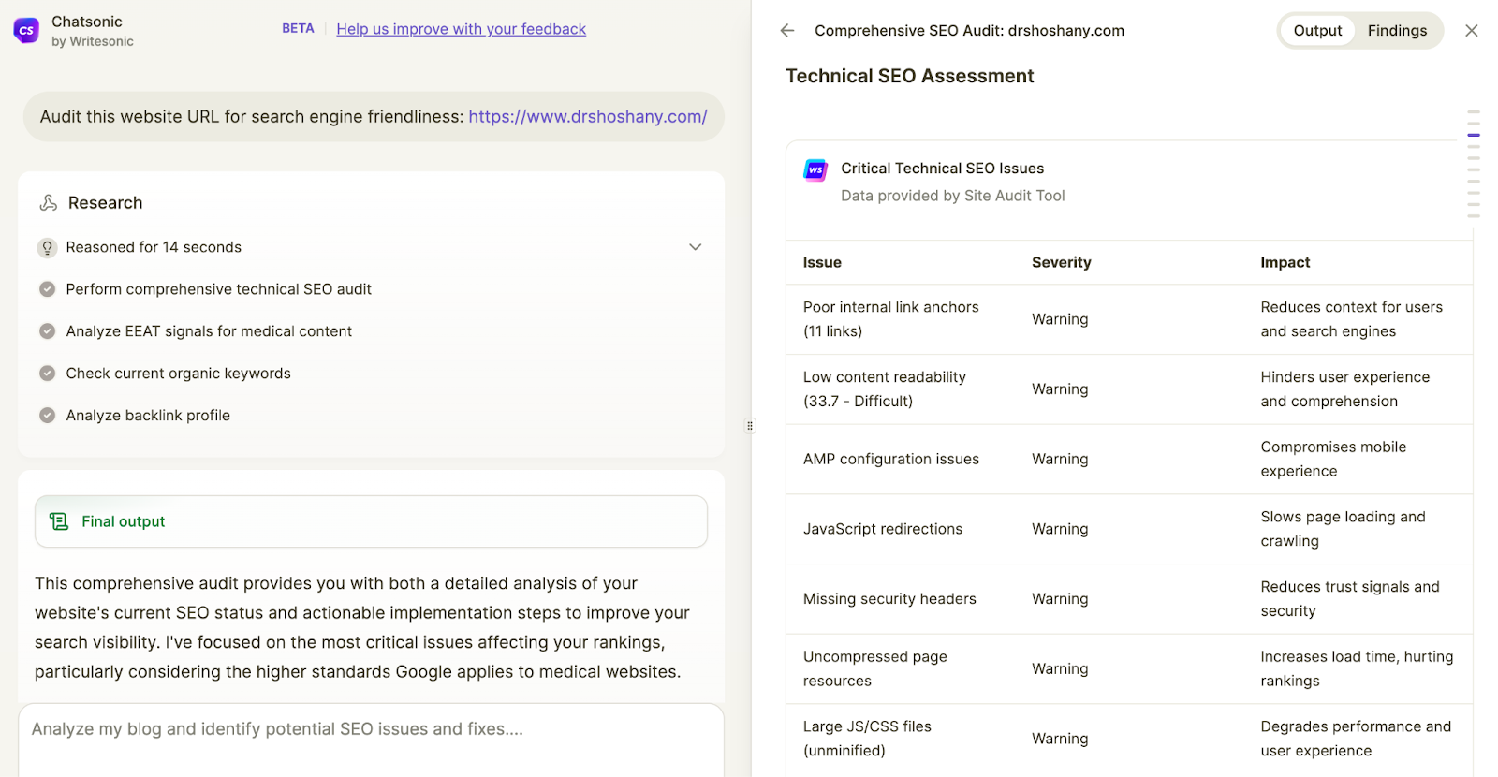Screen dimensions: 1498x777
Task: Click the back arrow in audit panel
Action: pos(787,31)
